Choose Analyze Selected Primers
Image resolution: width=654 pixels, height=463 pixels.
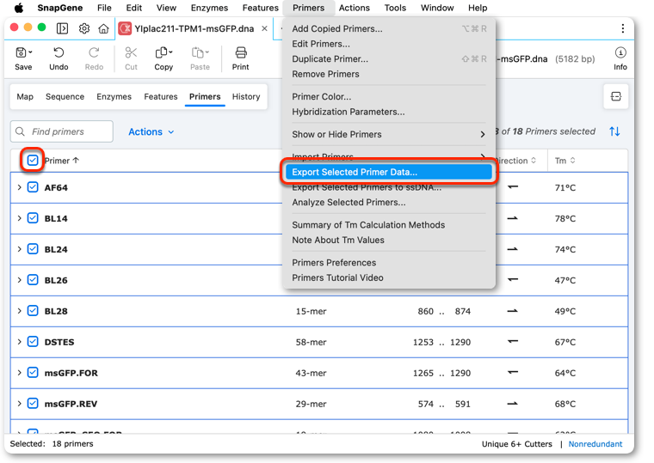[389, 203]
